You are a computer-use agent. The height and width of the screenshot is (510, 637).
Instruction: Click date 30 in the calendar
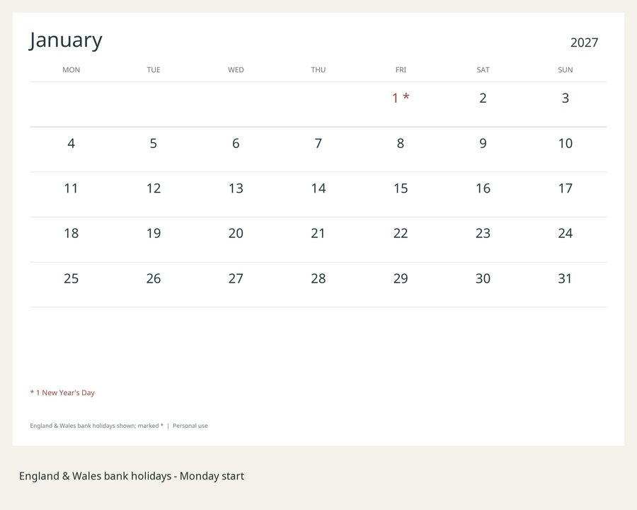[483, 278]
